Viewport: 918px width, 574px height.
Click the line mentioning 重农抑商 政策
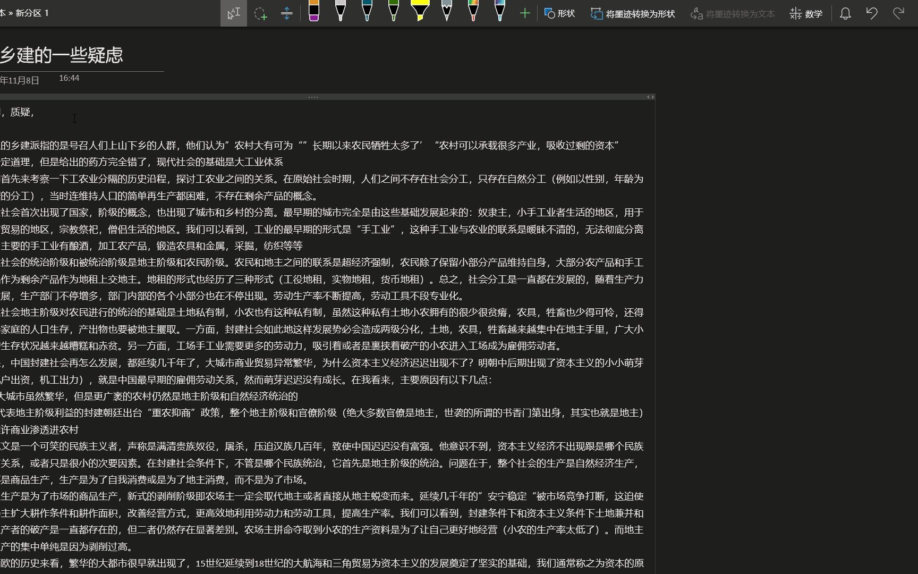click(322, 413)
